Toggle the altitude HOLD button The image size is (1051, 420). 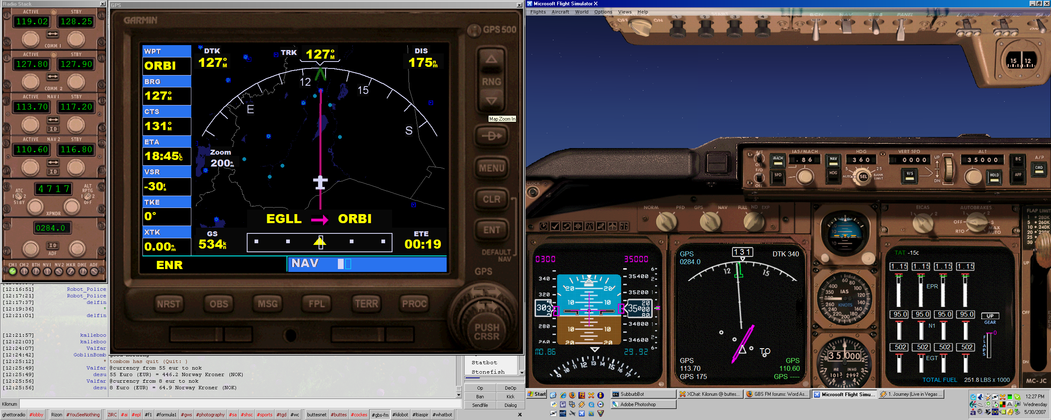tap(994, 177)
